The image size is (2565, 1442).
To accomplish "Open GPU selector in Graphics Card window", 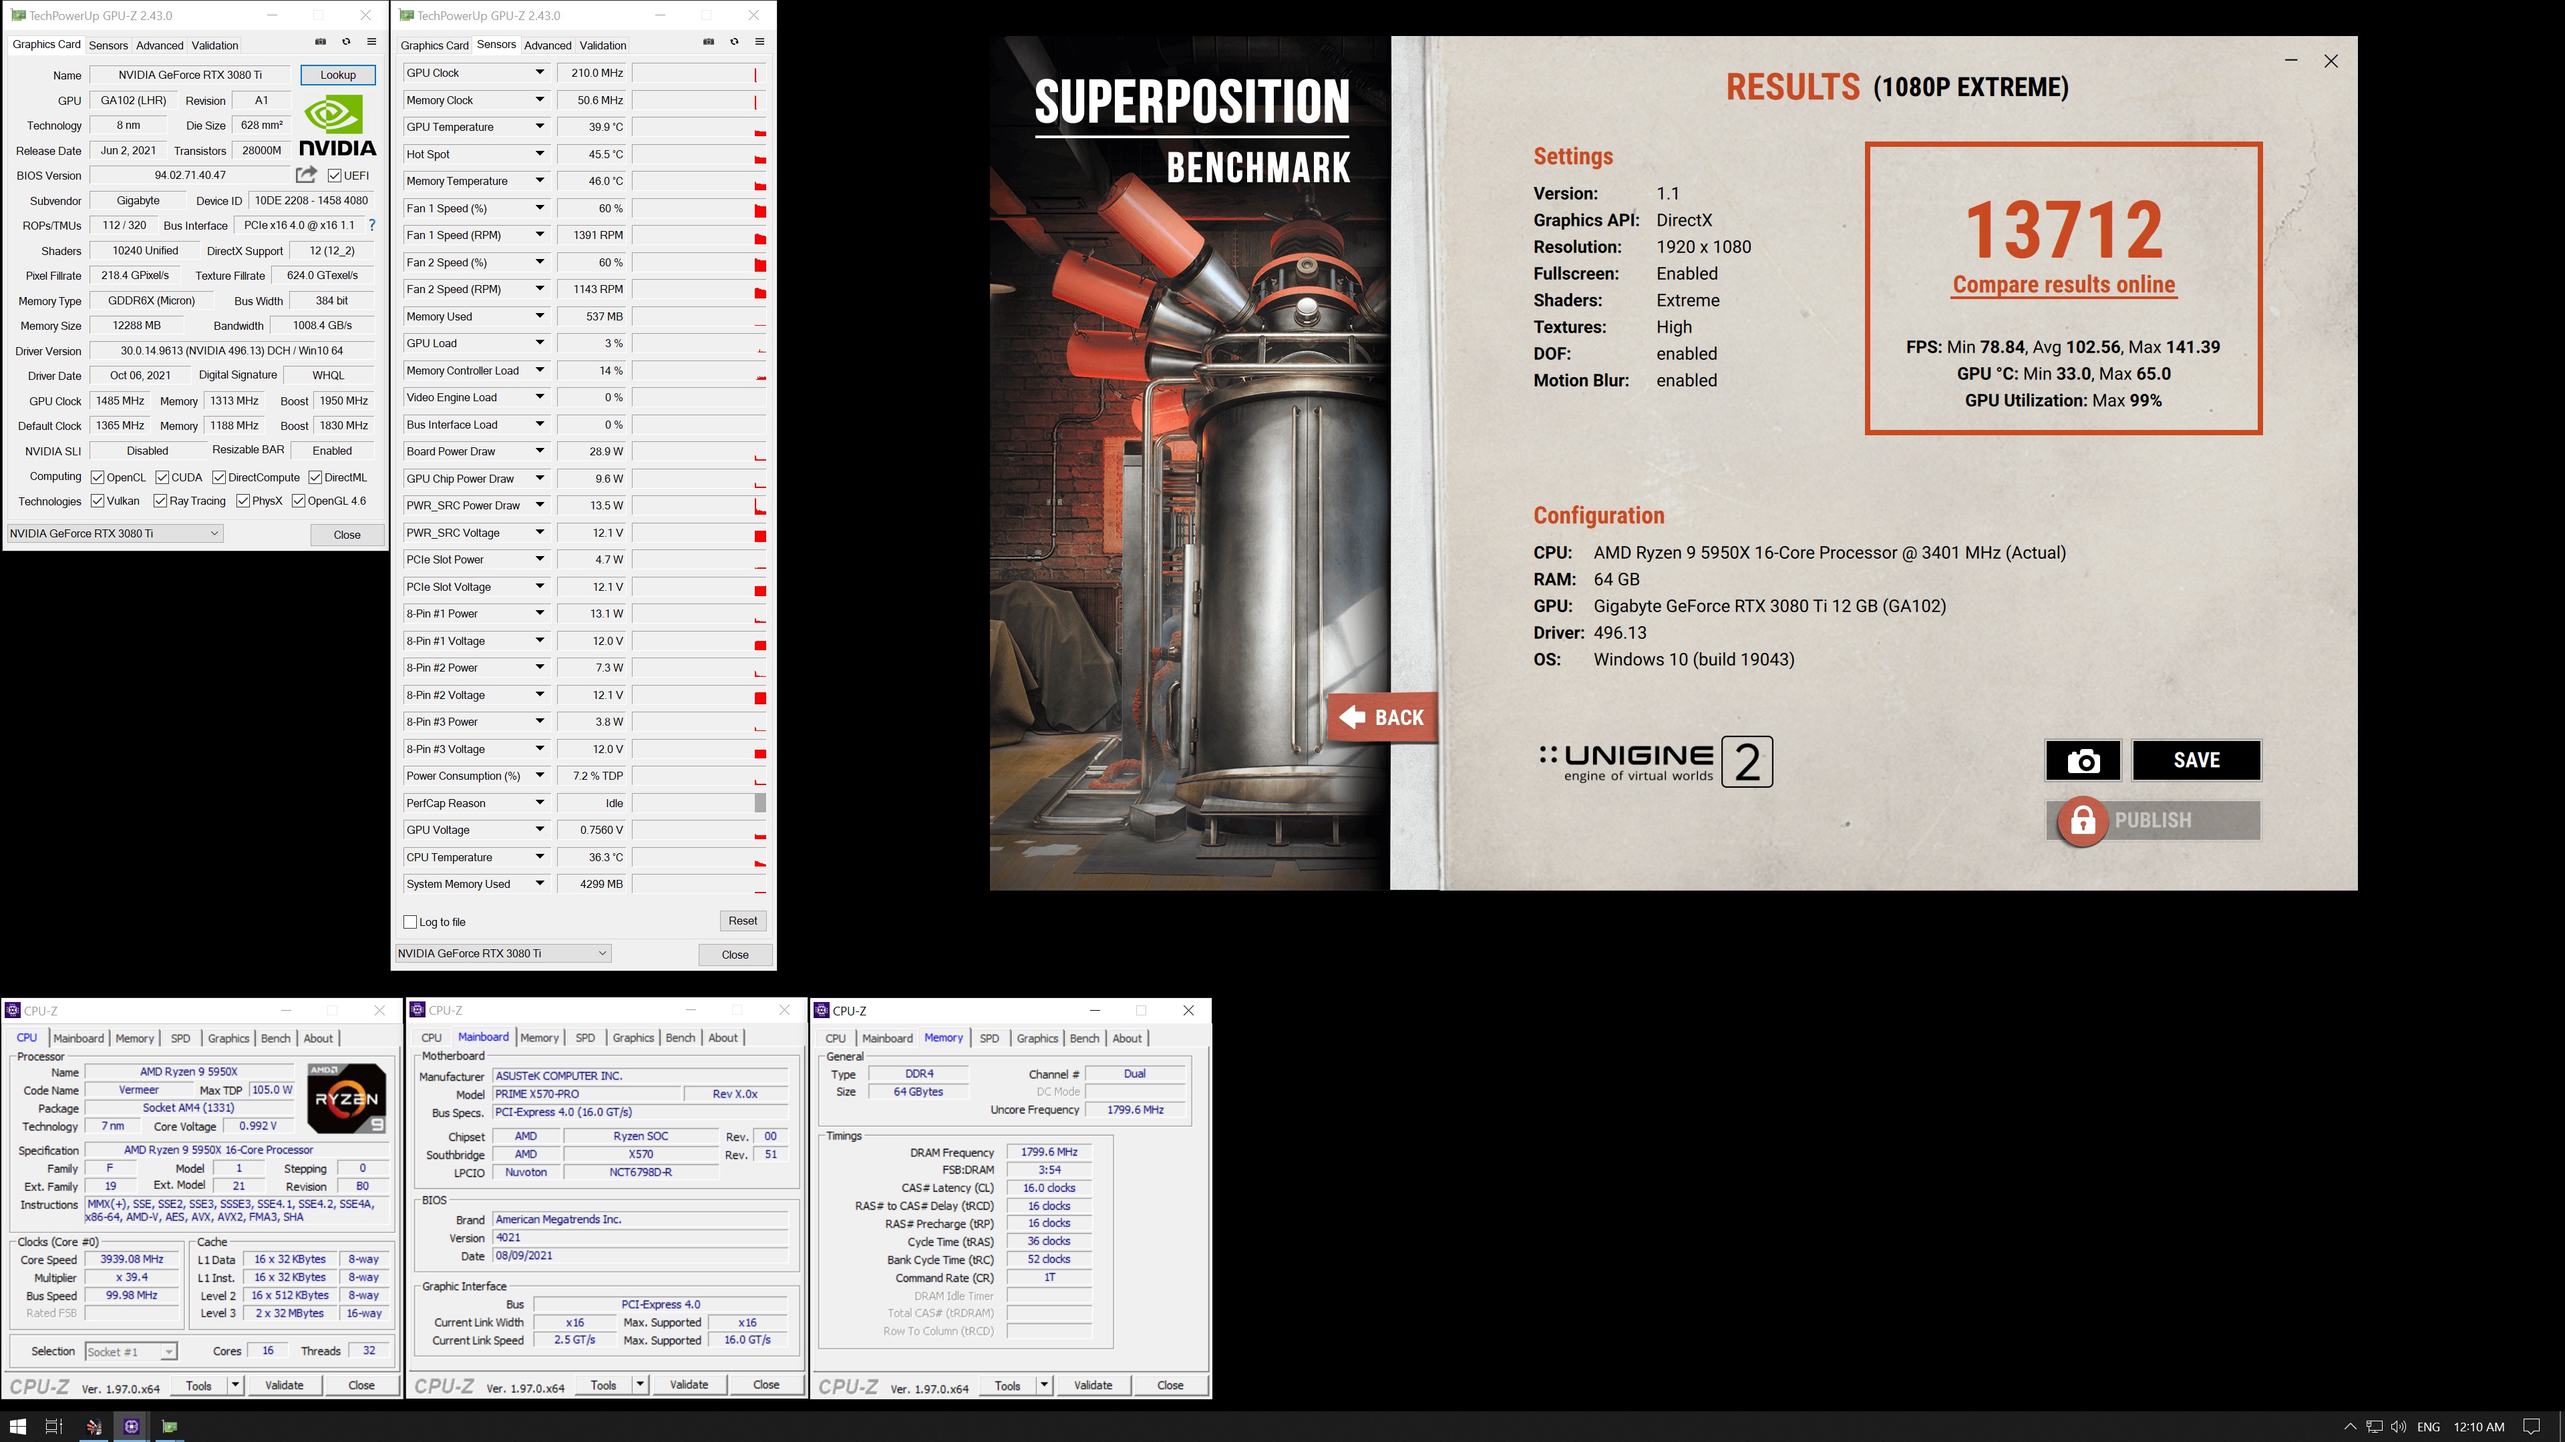I will pos(116,533).
